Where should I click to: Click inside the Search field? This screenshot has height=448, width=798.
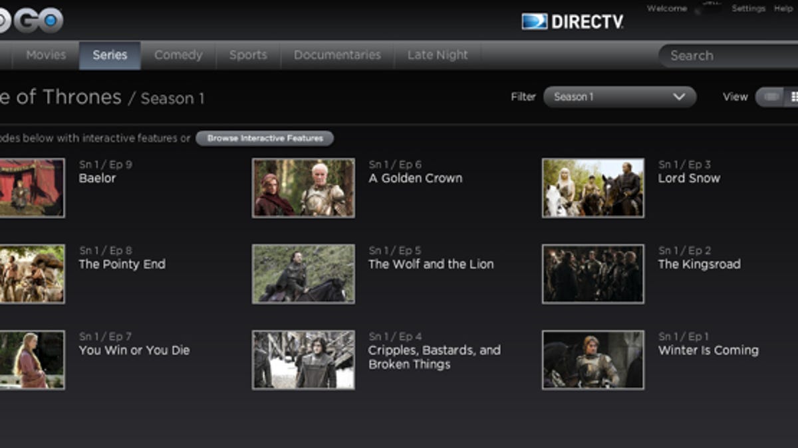728,56
